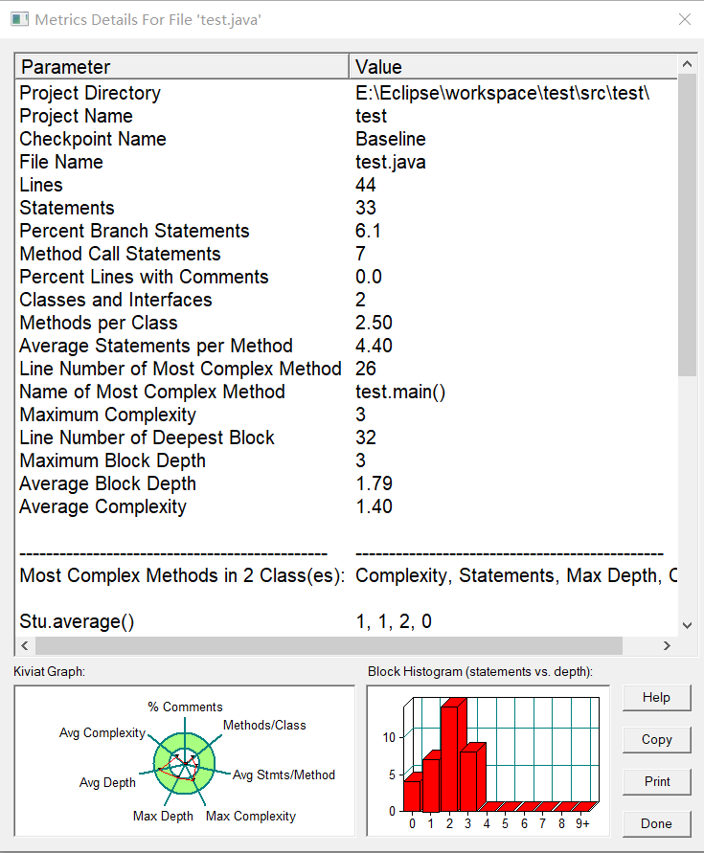Select Line Number of Most Complex Method

347,369
